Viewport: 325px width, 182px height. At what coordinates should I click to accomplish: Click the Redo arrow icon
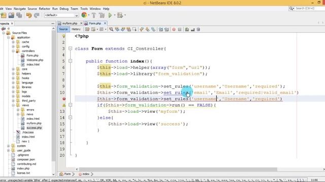pyautogui.click(x=37, y=15)
